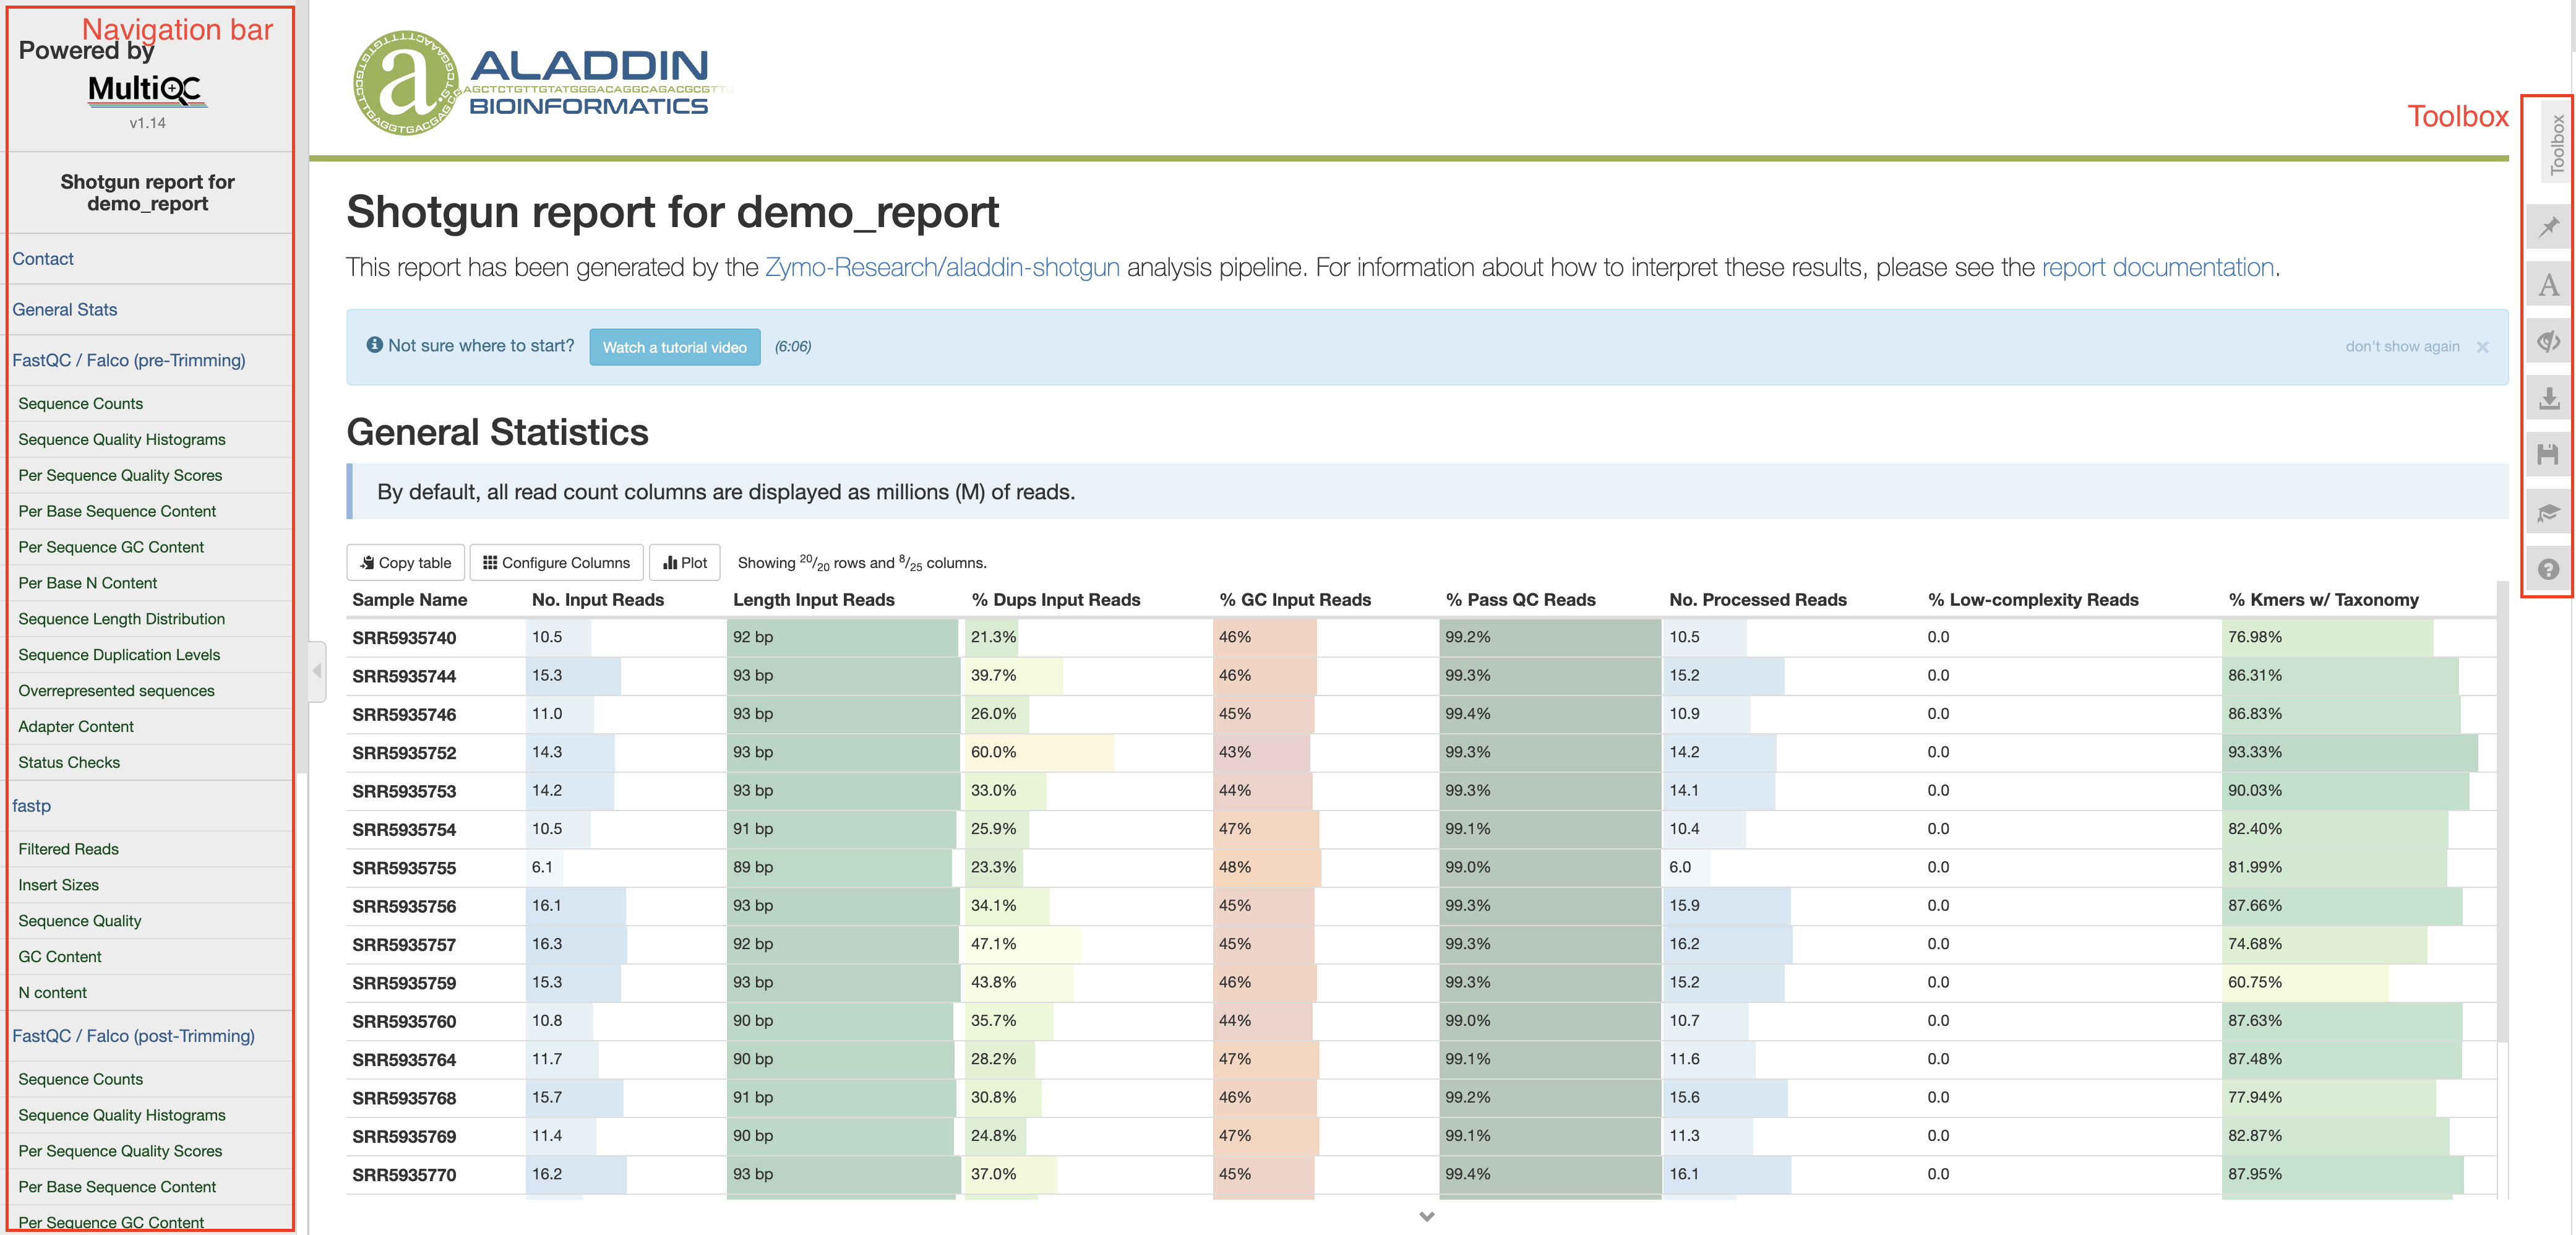Click 'don't show again' link
Screen dimensions: 2576x1235
[2402, 347]
